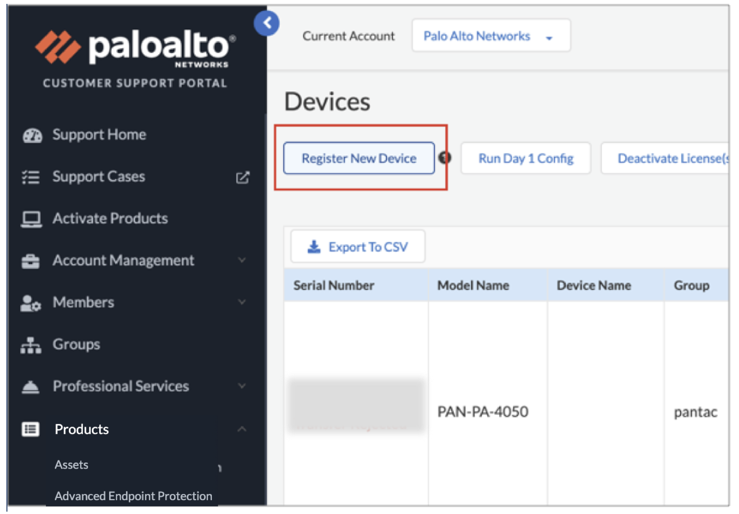
Task: Sort by Serial Number column header
Action: pyautogui.click(x=334, y=285)
